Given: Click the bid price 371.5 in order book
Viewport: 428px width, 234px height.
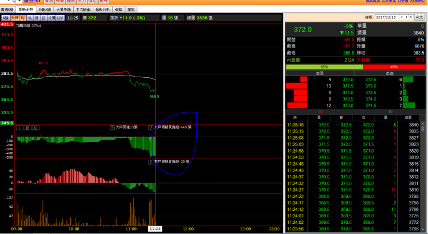Looking at the screenshot, I should [348, 86].
